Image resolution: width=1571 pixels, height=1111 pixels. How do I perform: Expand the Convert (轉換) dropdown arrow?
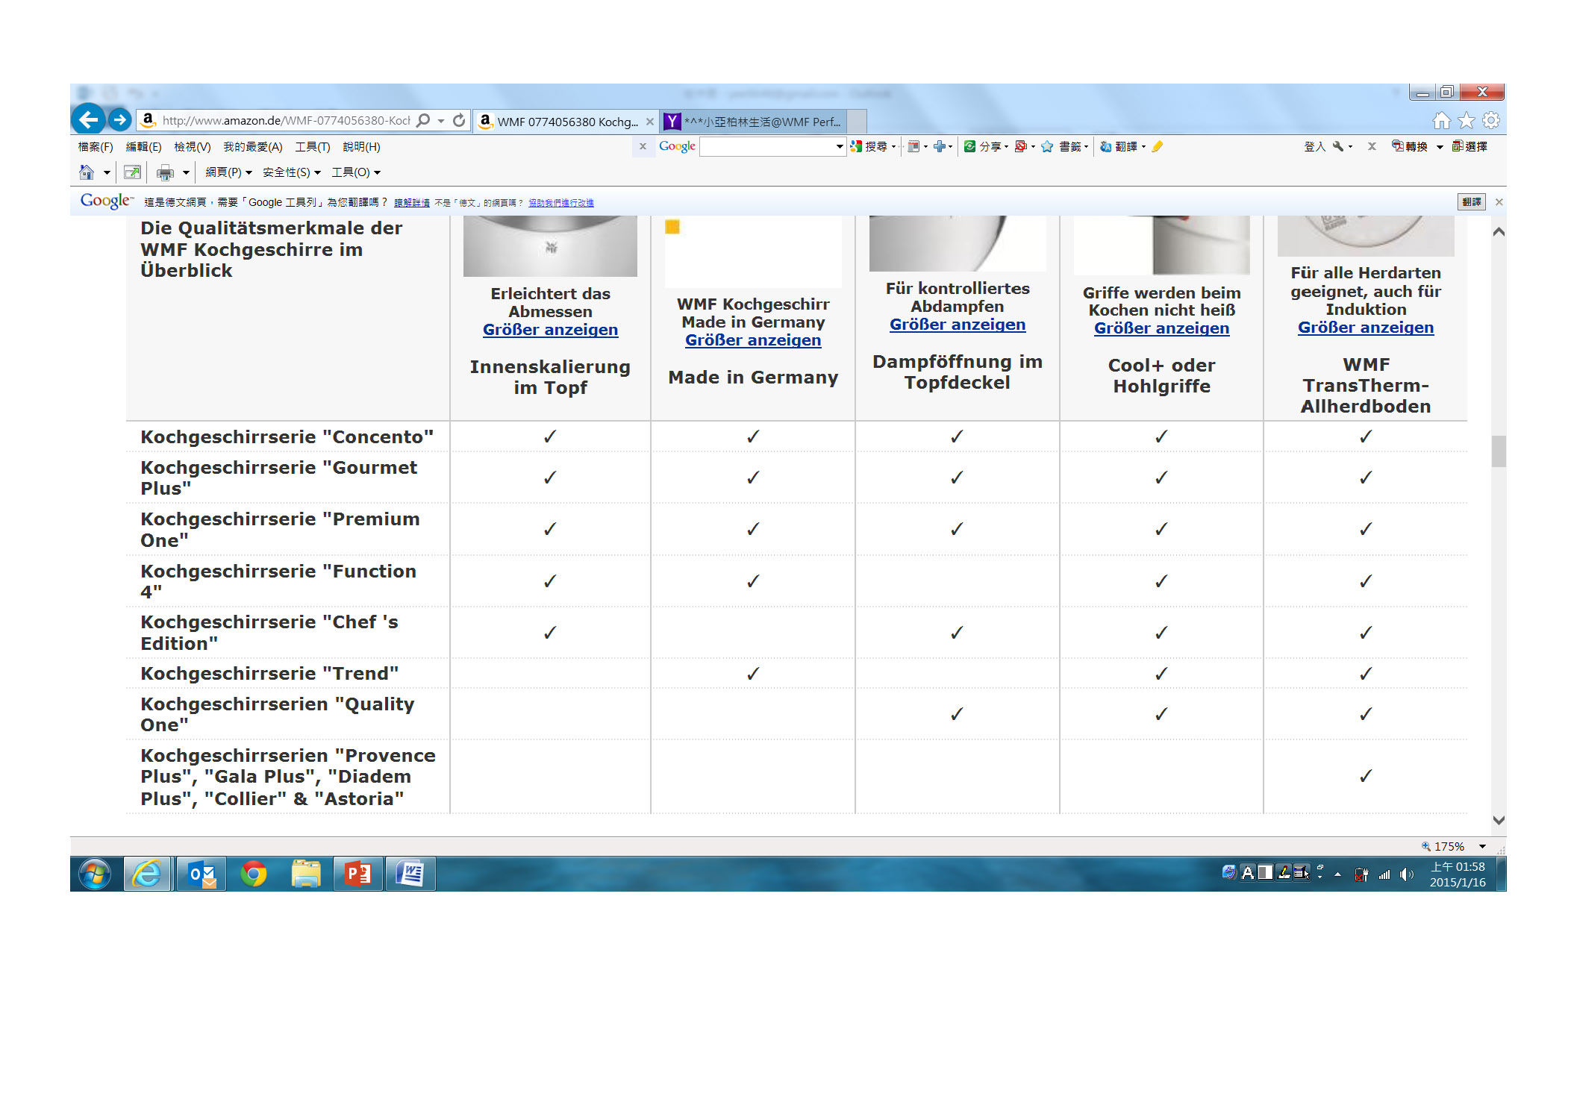pos(1440,146)
